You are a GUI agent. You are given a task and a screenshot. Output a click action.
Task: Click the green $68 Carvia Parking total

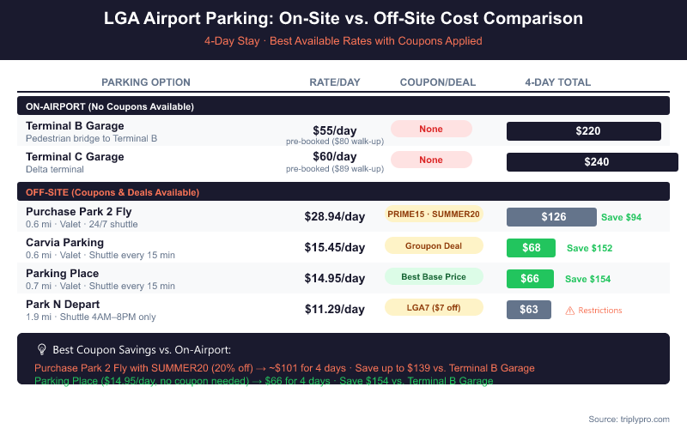pyautogui.click(x=531, y=248)
